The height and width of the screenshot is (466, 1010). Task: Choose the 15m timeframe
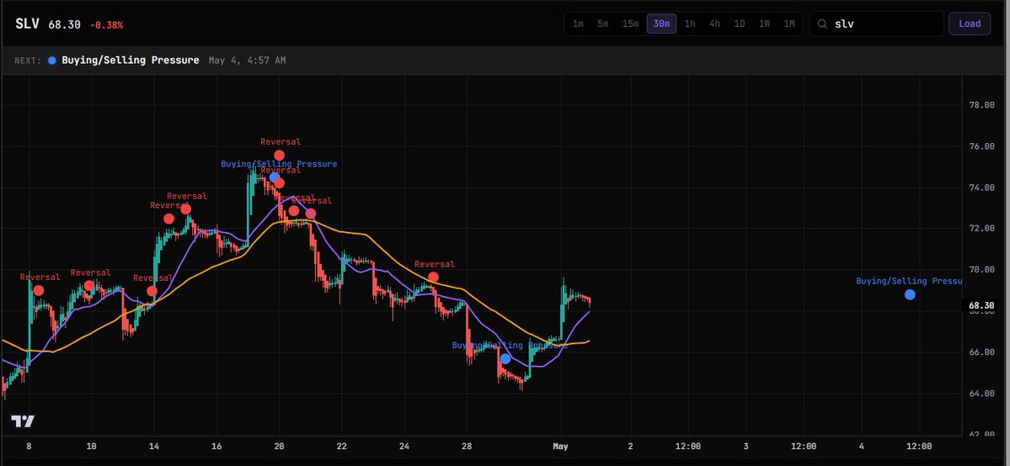click(x=630, y=24)
